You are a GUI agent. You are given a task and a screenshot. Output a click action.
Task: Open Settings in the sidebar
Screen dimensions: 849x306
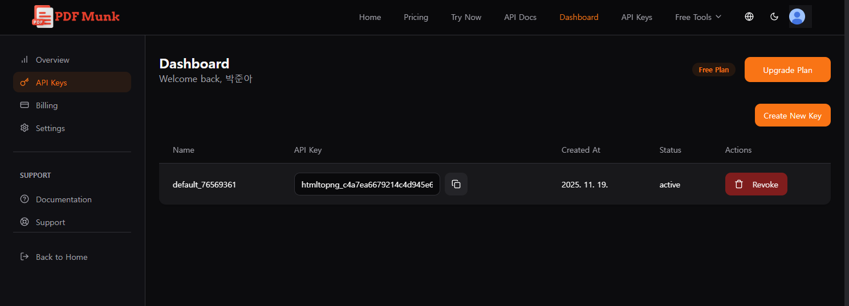tap(50, 128)
